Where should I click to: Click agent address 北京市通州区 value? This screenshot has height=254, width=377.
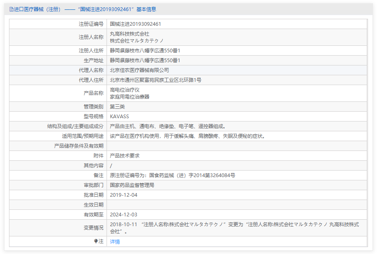(156, 80)
